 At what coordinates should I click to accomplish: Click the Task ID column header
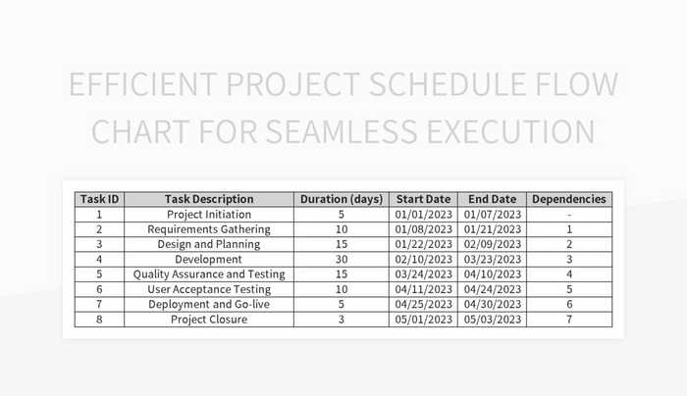click(99, 199)
